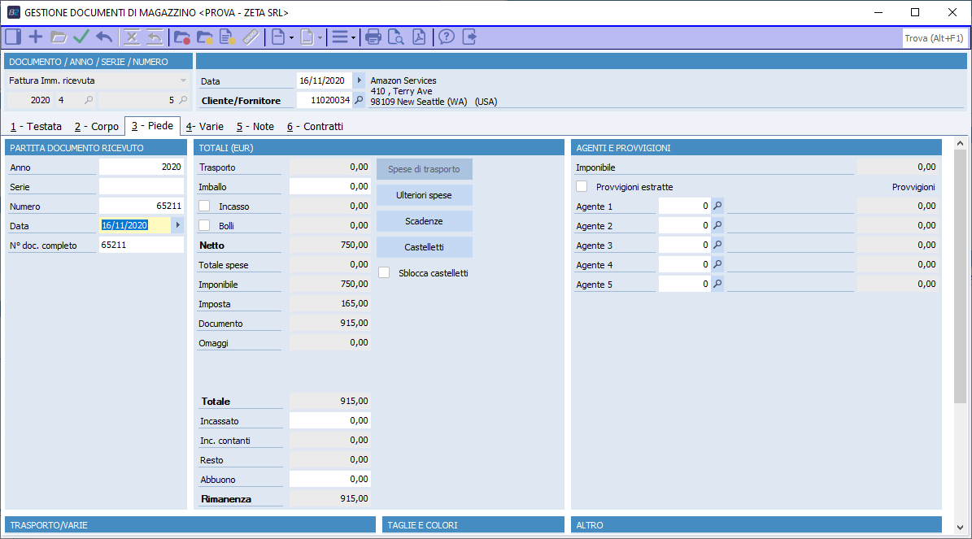
Task: Open the date picker arrow next to Partita Data
Action: click(x=177, y=225)
